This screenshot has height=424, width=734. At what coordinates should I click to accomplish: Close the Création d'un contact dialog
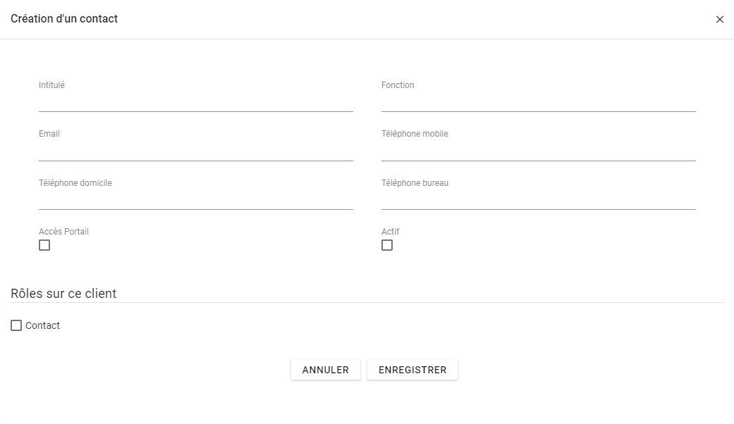(x=719, y=20)
